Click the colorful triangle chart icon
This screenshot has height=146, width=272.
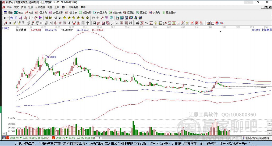point(40,18)
